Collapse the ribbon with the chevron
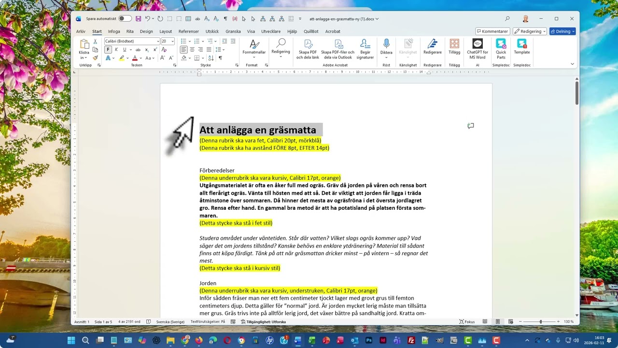This screenshot has width=618, height=348. pyautogui.click(x=572, y=64)
